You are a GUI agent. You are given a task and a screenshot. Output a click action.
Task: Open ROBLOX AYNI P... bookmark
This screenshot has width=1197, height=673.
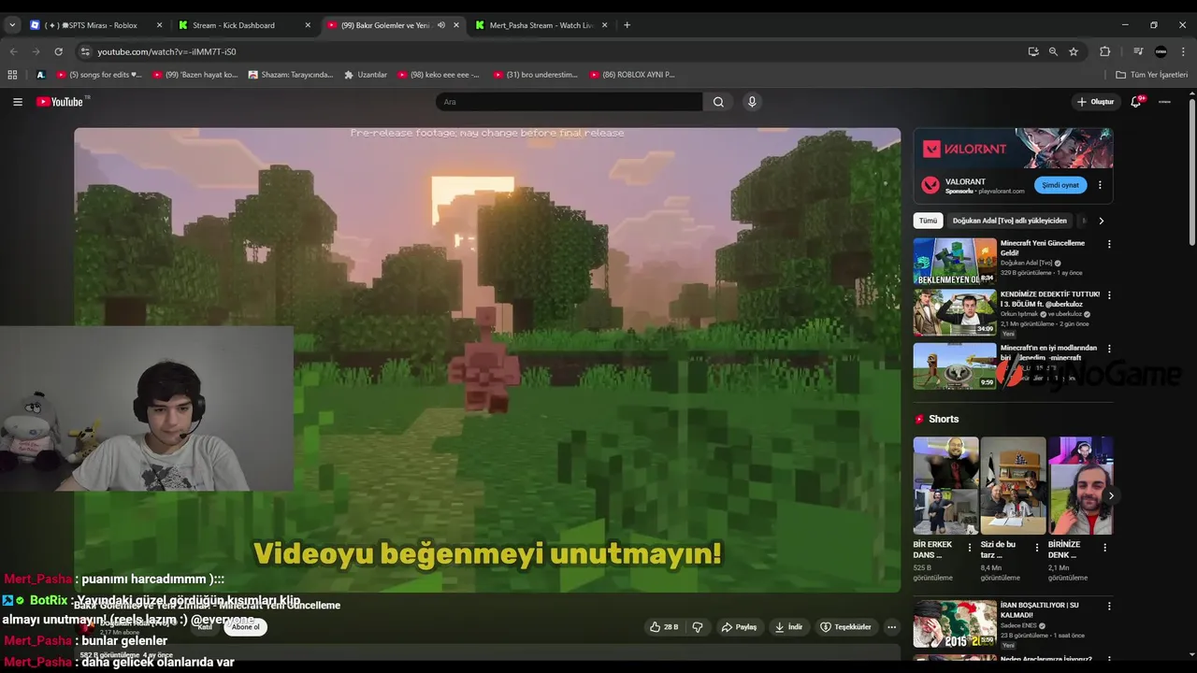(x=632, y=75)
